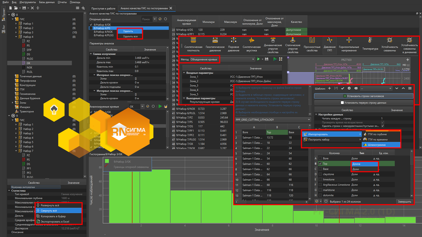Image resolution: width=422 pixels, height=237 pixels.
Task: Open the Горизонтальные напряжения tool
Action: (x=349, y=41)
